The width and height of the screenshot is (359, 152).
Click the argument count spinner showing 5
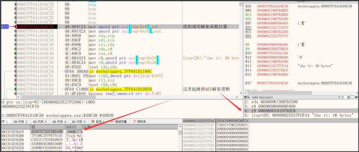[x=346, y=97]
